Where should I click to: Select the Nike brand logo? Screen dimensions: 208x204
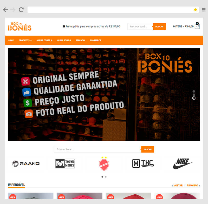coord(183,163)
